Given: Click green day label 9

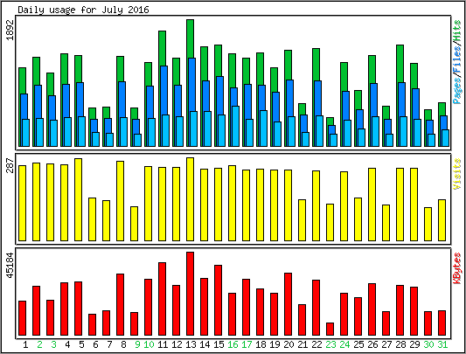Looking at the screenshot, I should click(137, 344).
